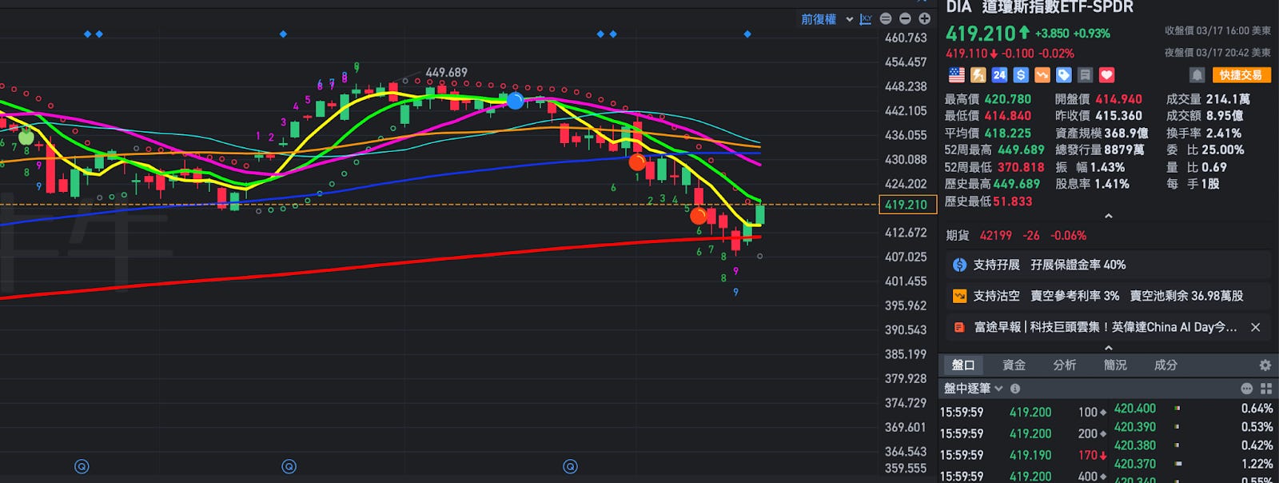
Task: Click the 快捷交易 quick trade button
Action: coord(1241,75)
